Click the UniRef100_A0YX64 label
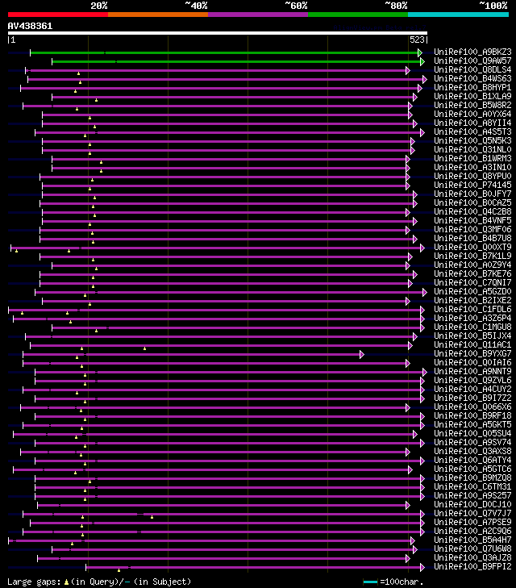The height and width of the screenshot is (588, 516). (x=472, y=114)
